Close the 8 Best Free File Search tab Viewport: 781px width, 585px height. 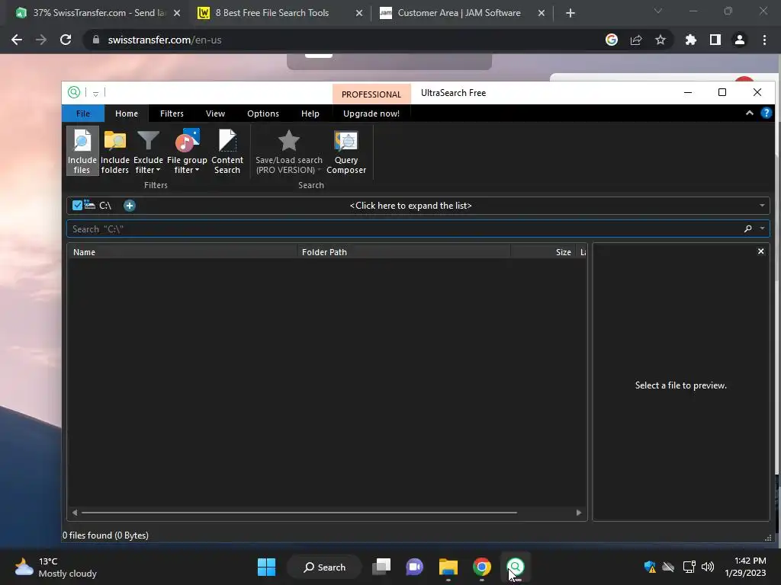coord(359,13)
